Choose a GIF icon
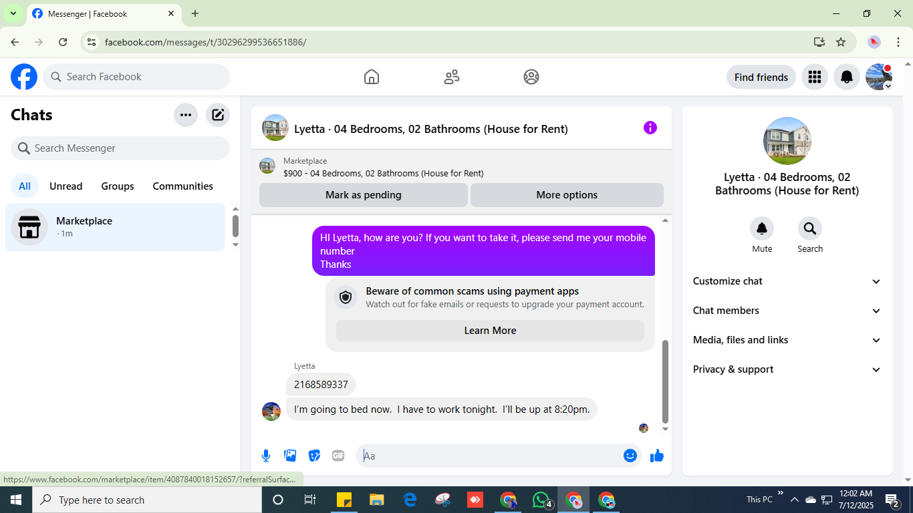This screenshot has width=913, height=513. tap(338, 456)
